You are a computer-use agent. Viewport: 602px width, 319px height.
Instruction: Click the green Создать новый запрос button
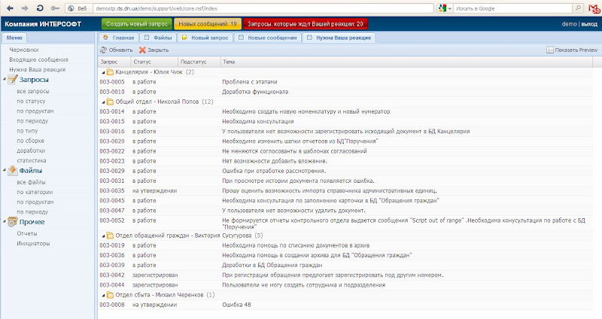[137, 24]
